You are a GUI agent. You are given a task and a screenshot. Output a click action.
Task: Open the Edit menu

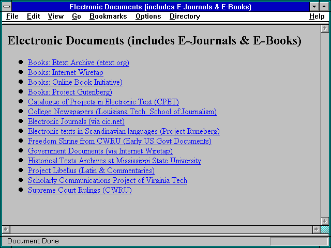point(33,17)
